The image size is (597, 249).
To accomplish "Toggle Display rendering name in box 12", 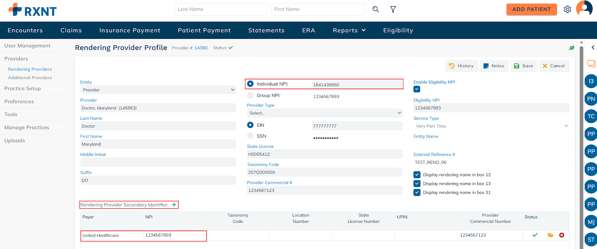I will point(417,175).
